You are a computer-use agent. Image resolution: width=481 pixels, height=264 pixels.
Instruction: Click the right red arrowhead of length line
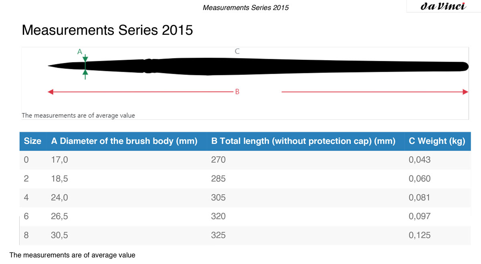(x=465, y=92)
